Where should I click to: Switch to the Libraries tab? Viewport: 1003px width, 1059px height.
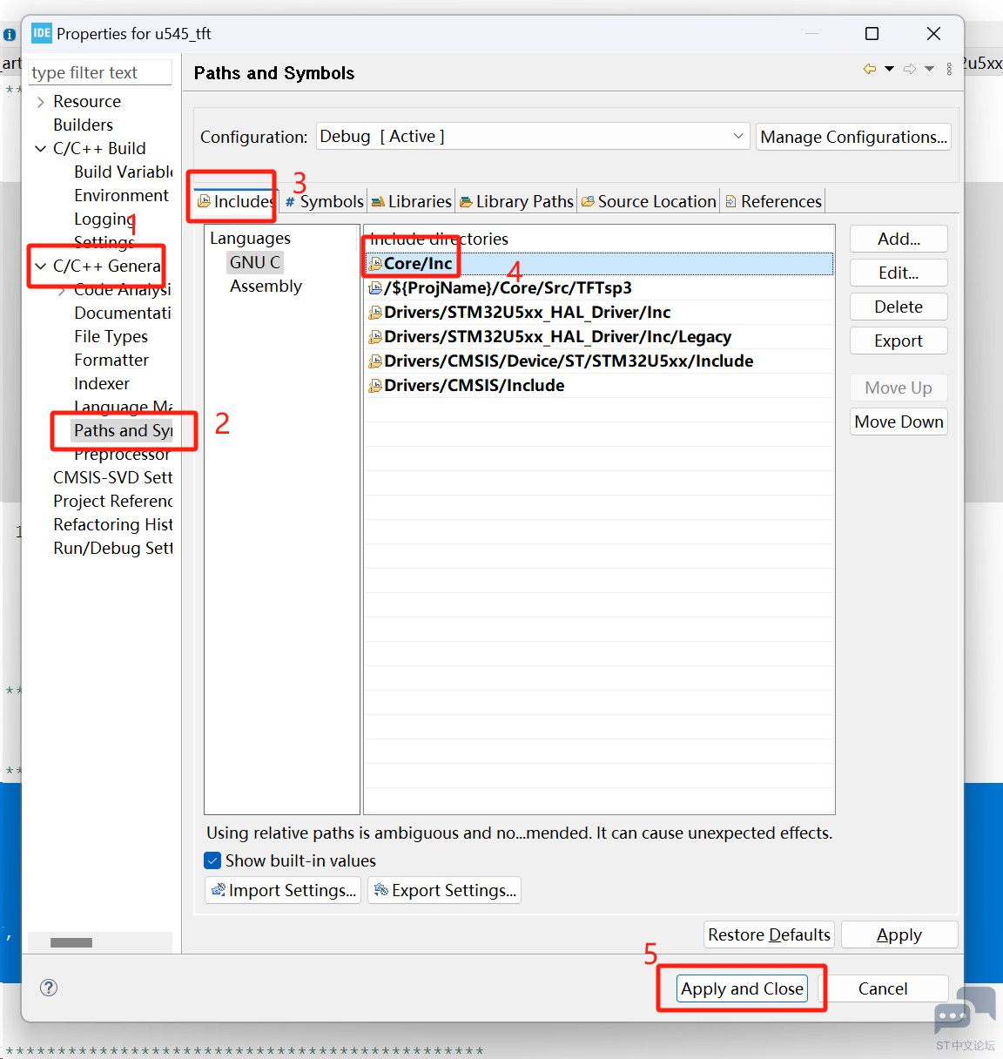pos(411,201)
